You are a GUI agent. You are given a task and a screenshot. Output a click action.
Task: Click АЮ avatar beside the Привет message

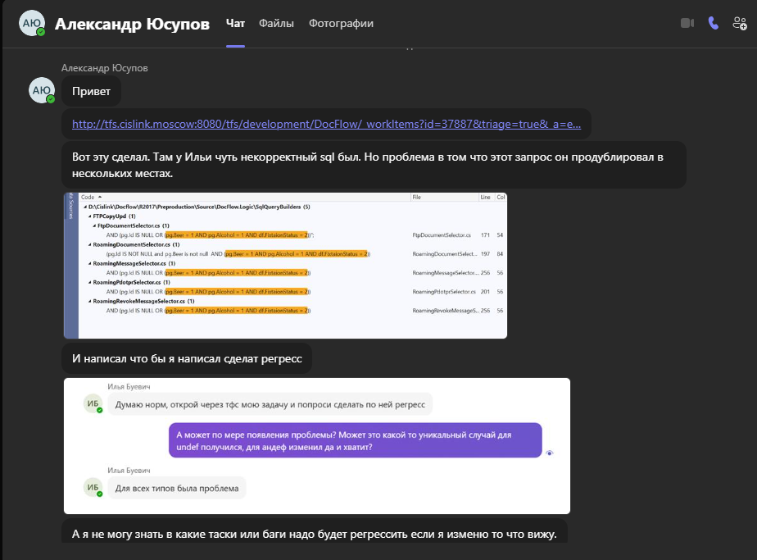pos(41,90)
